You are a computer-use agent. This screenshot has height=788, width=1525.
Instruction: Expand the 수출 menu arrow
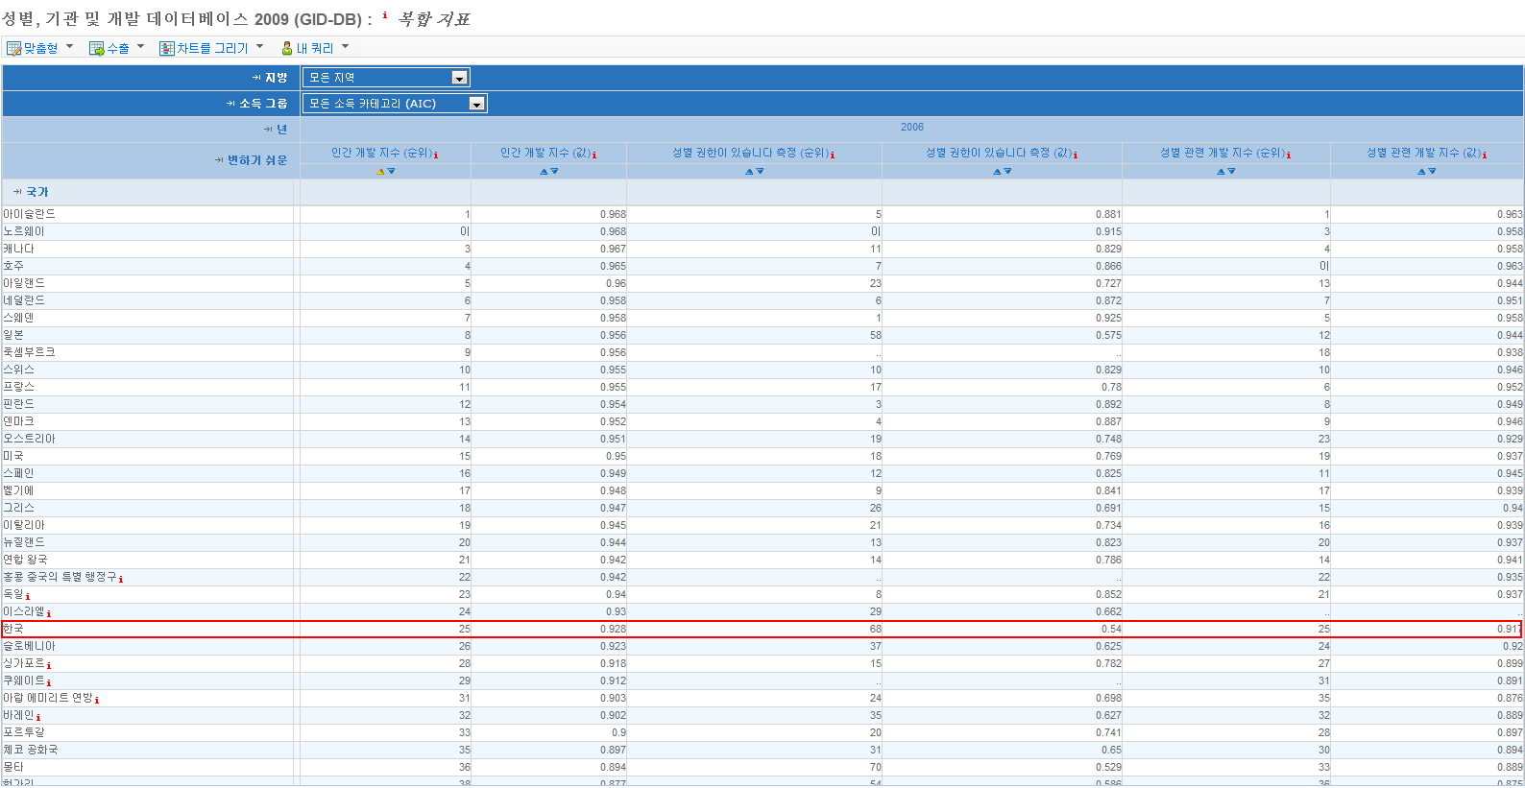(140, 46)
